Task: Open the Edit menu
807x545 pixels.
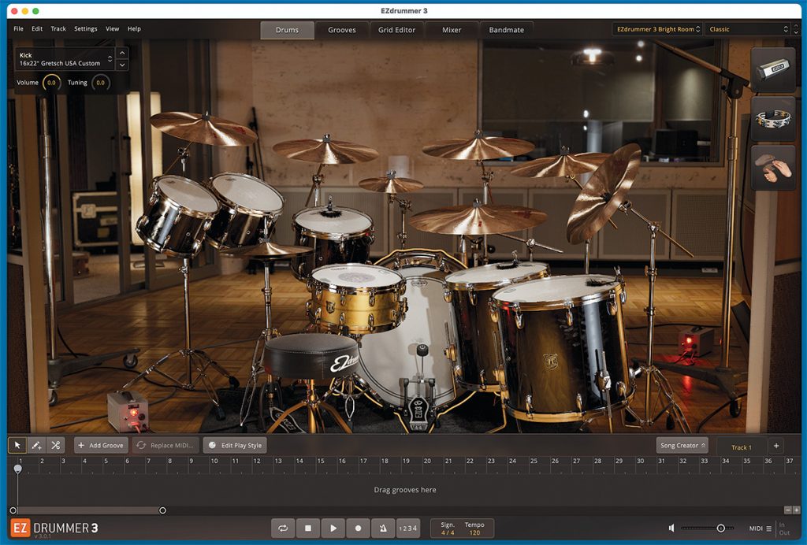Action: [x=37, y=29]
